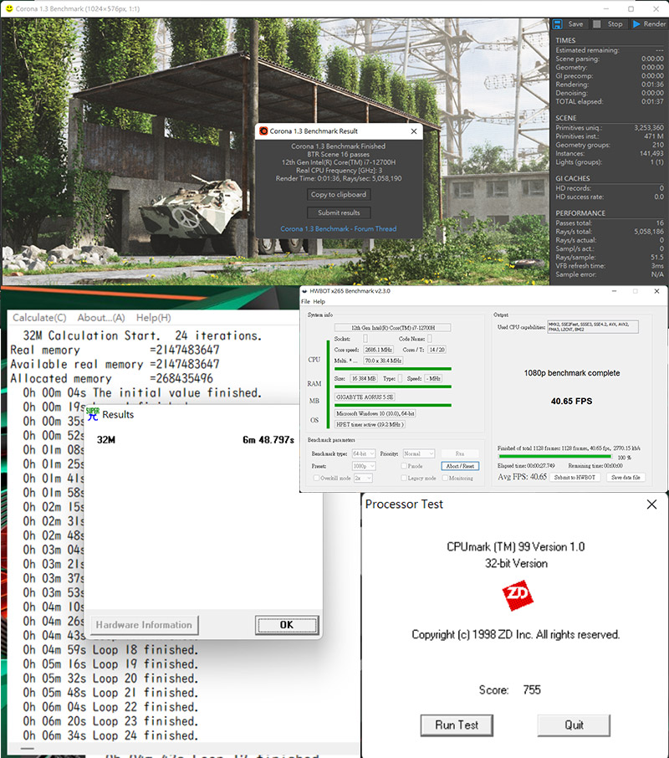Click the '1080p benchmark complete' text

coord(572,373)
